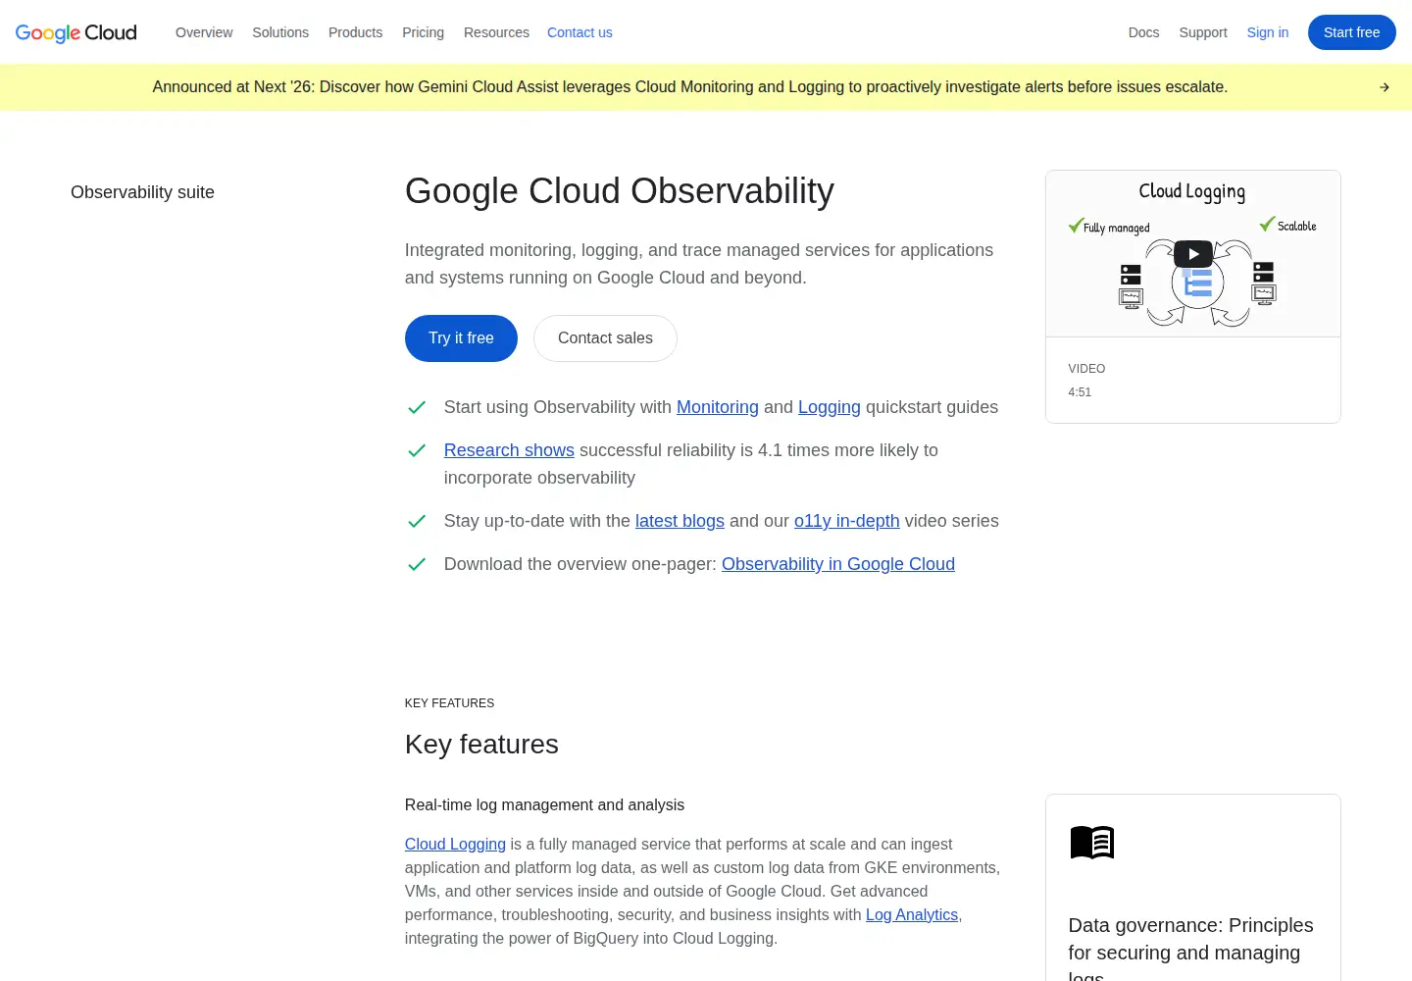Image resolution: width=1412 pixels, height=981 pixels.
Task: Click the banner arrow icon
Action: pyautogui.click(x=1385, y=87)
